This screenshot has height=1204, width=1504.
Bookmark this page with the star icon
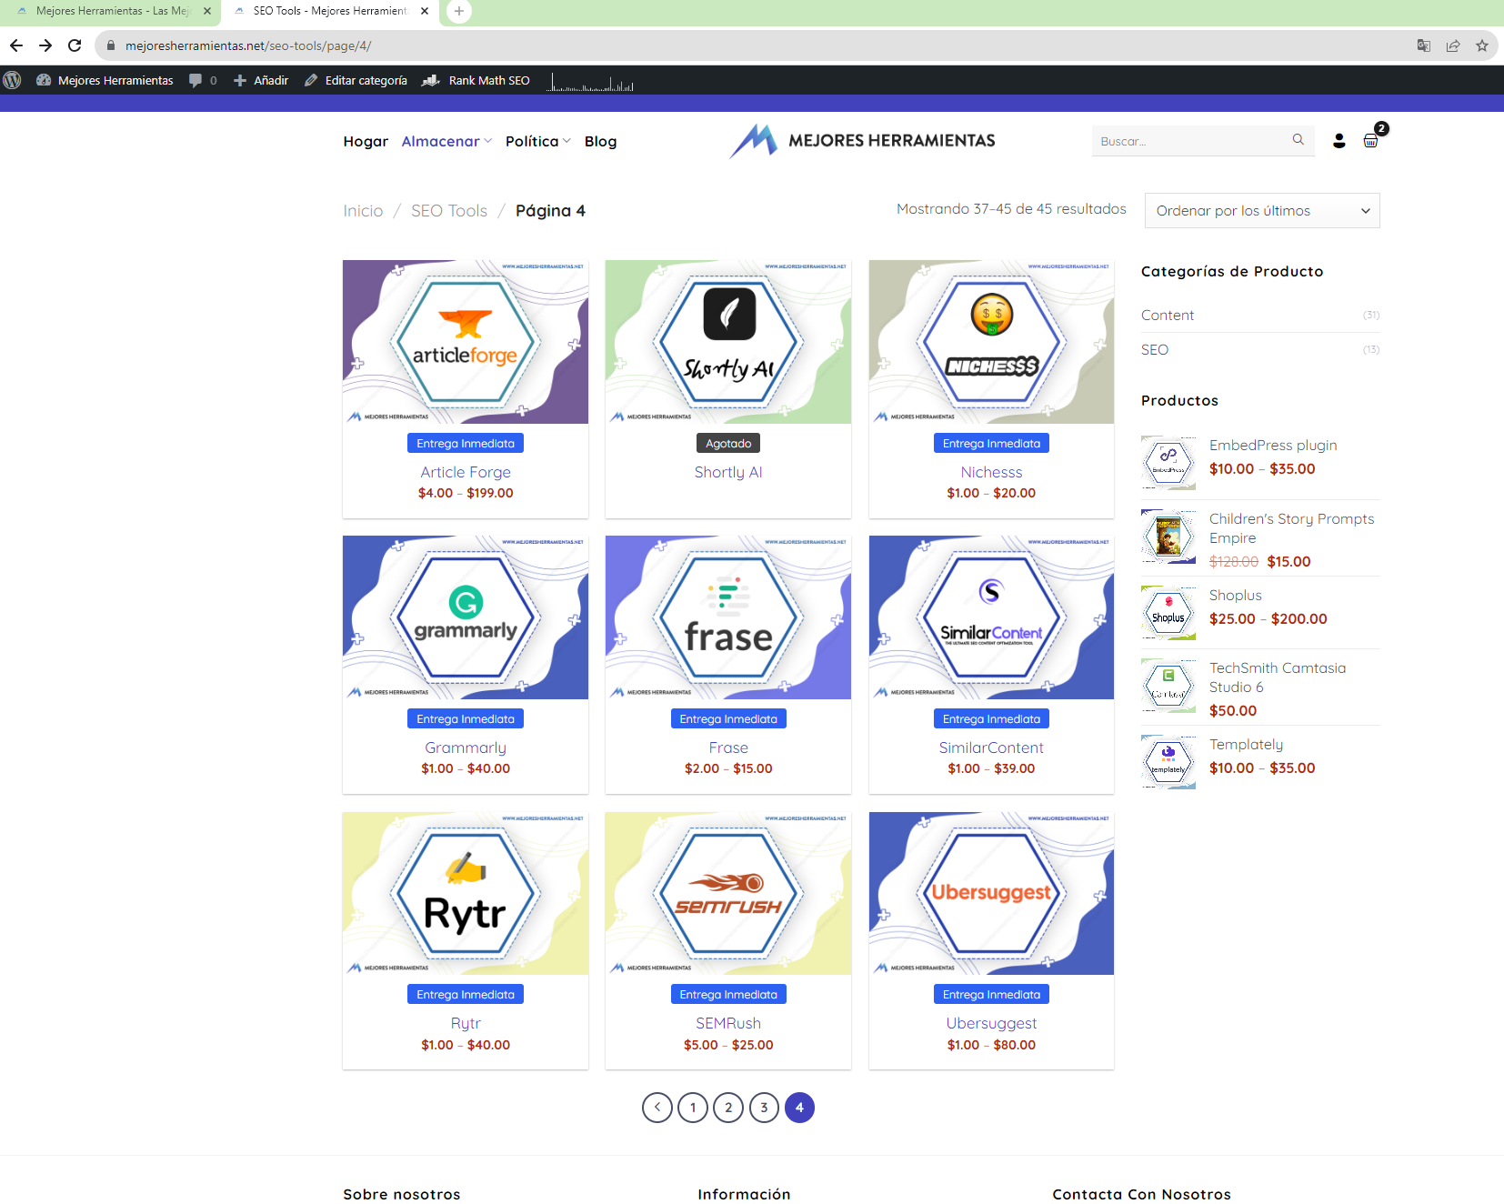(1482, 45)
